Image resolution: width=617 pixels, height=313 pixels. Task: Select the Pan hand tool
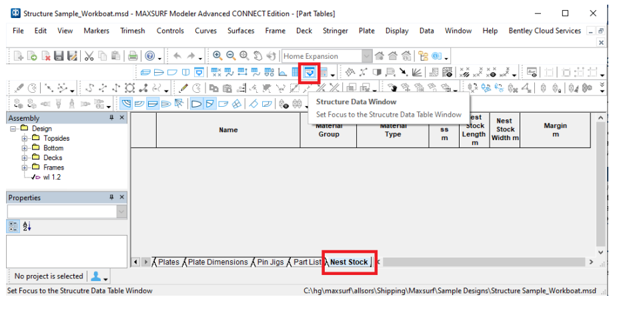pyautogui.click(x=257, y=56)
